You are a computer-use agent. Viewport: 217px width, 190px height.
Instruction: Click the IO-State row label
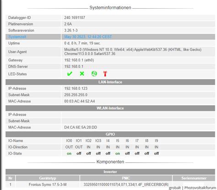tap(15, 153)
